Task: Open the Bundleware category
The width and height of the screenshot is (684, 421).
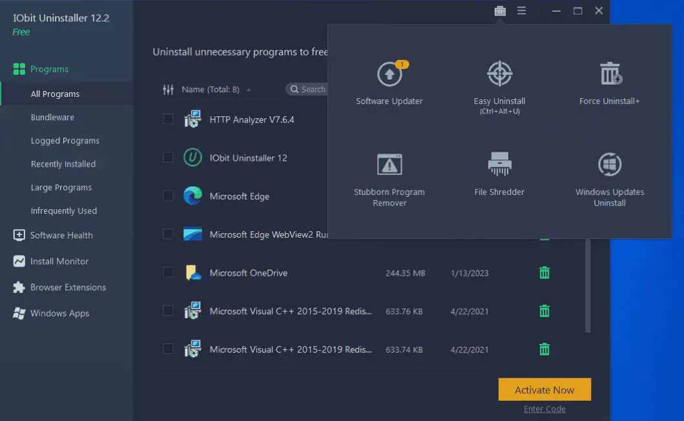Action: click(x=52, y=118)
